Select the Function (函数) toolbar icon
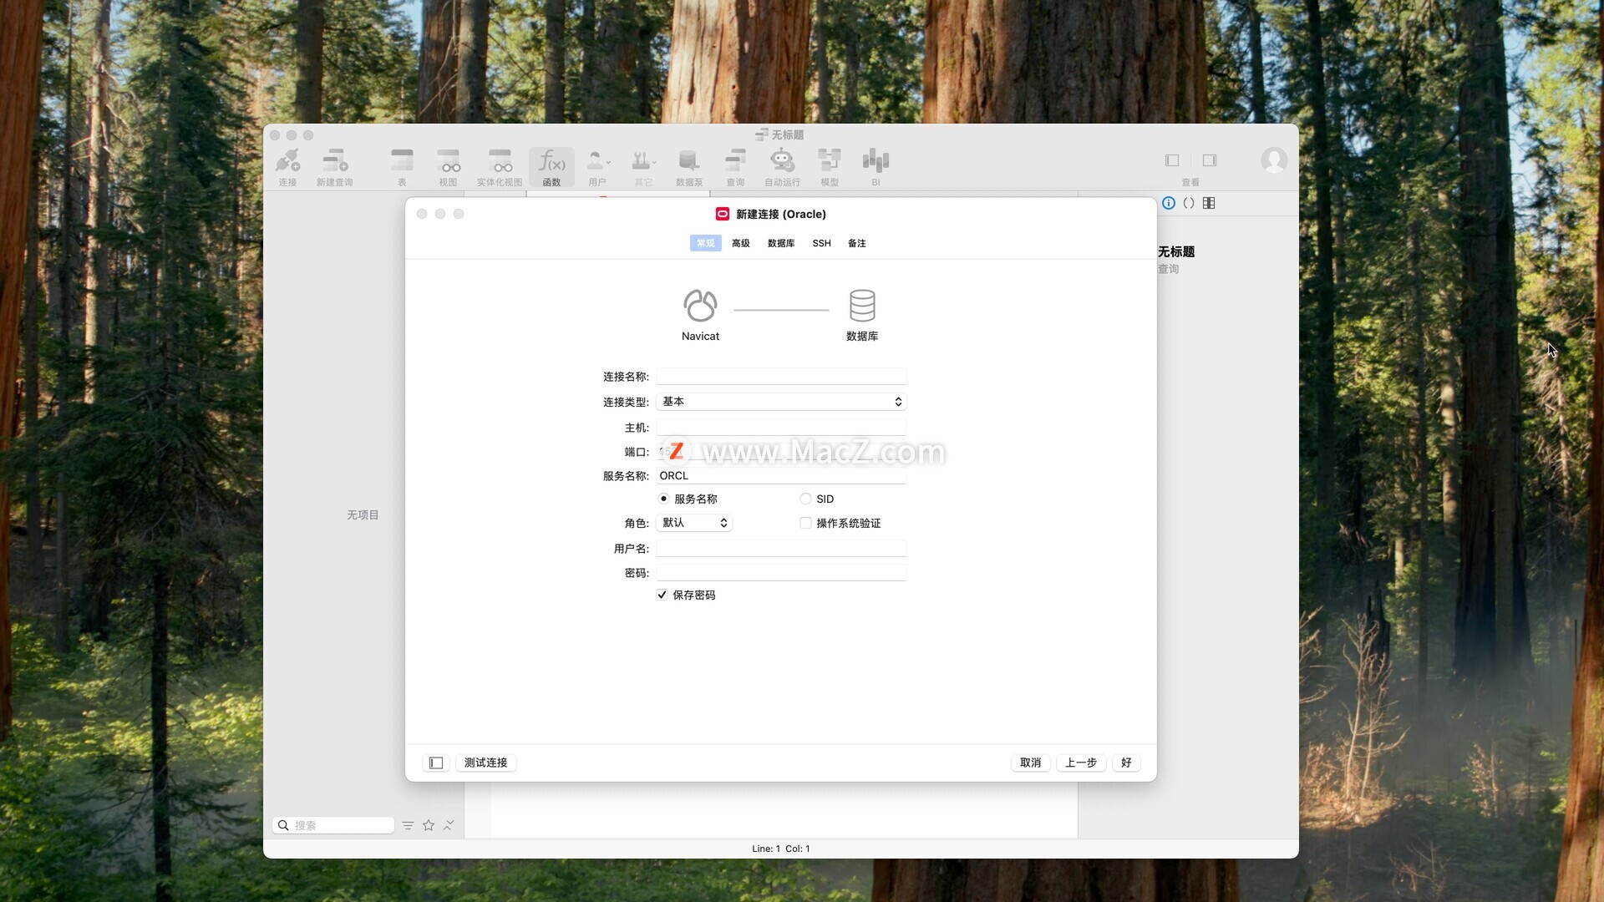 pyautogui.click(x=551, y=167)
